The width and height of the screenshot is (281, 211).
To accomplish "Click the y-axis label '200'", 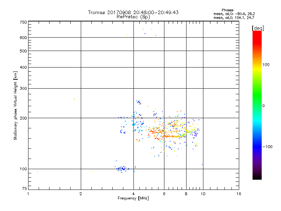I will point(23,118).
